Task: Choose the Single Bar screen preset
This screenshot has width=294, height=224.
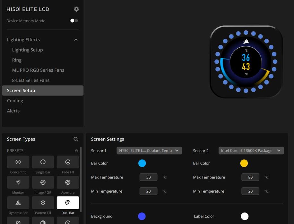Action: [43, 162]
